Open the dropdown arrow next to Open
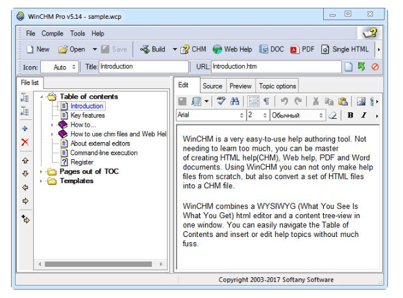403x298 pixels. [95, 49]
